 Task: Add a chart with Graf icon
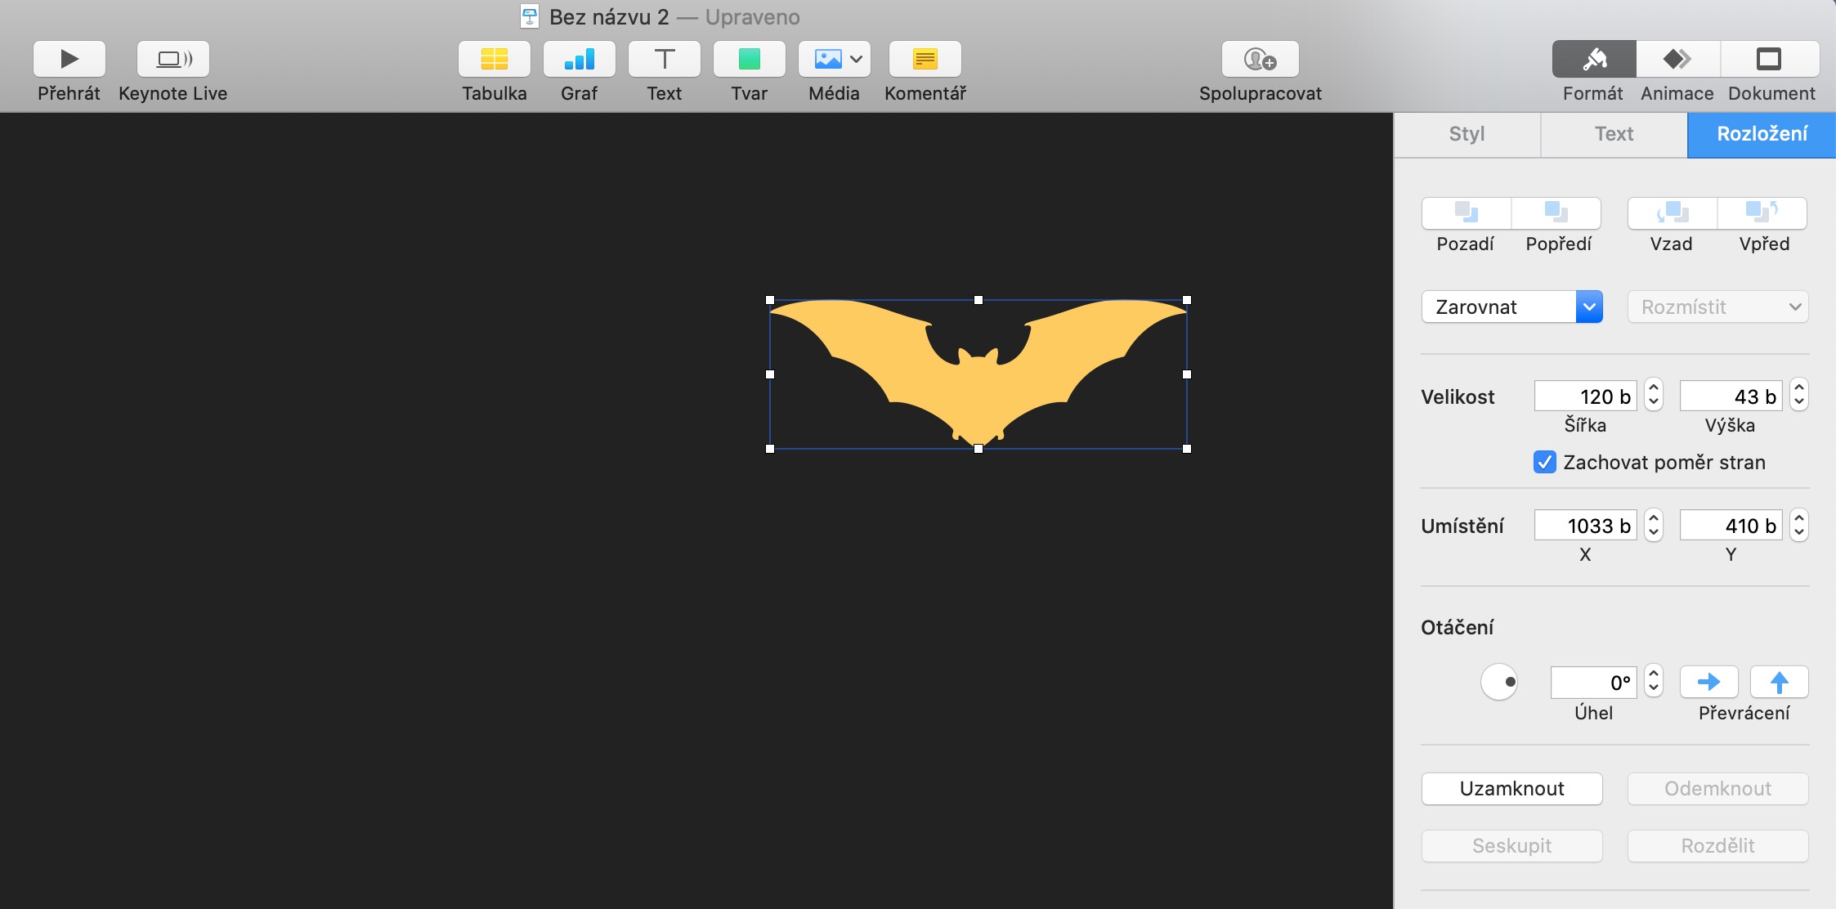click(x=580, y=59)
